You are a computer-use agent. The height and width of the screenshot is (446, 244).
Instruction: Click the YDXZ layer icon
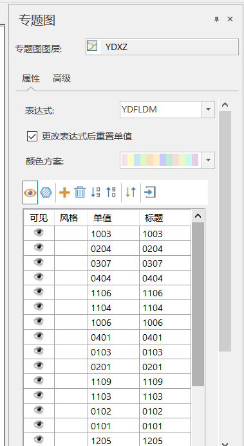92,46
